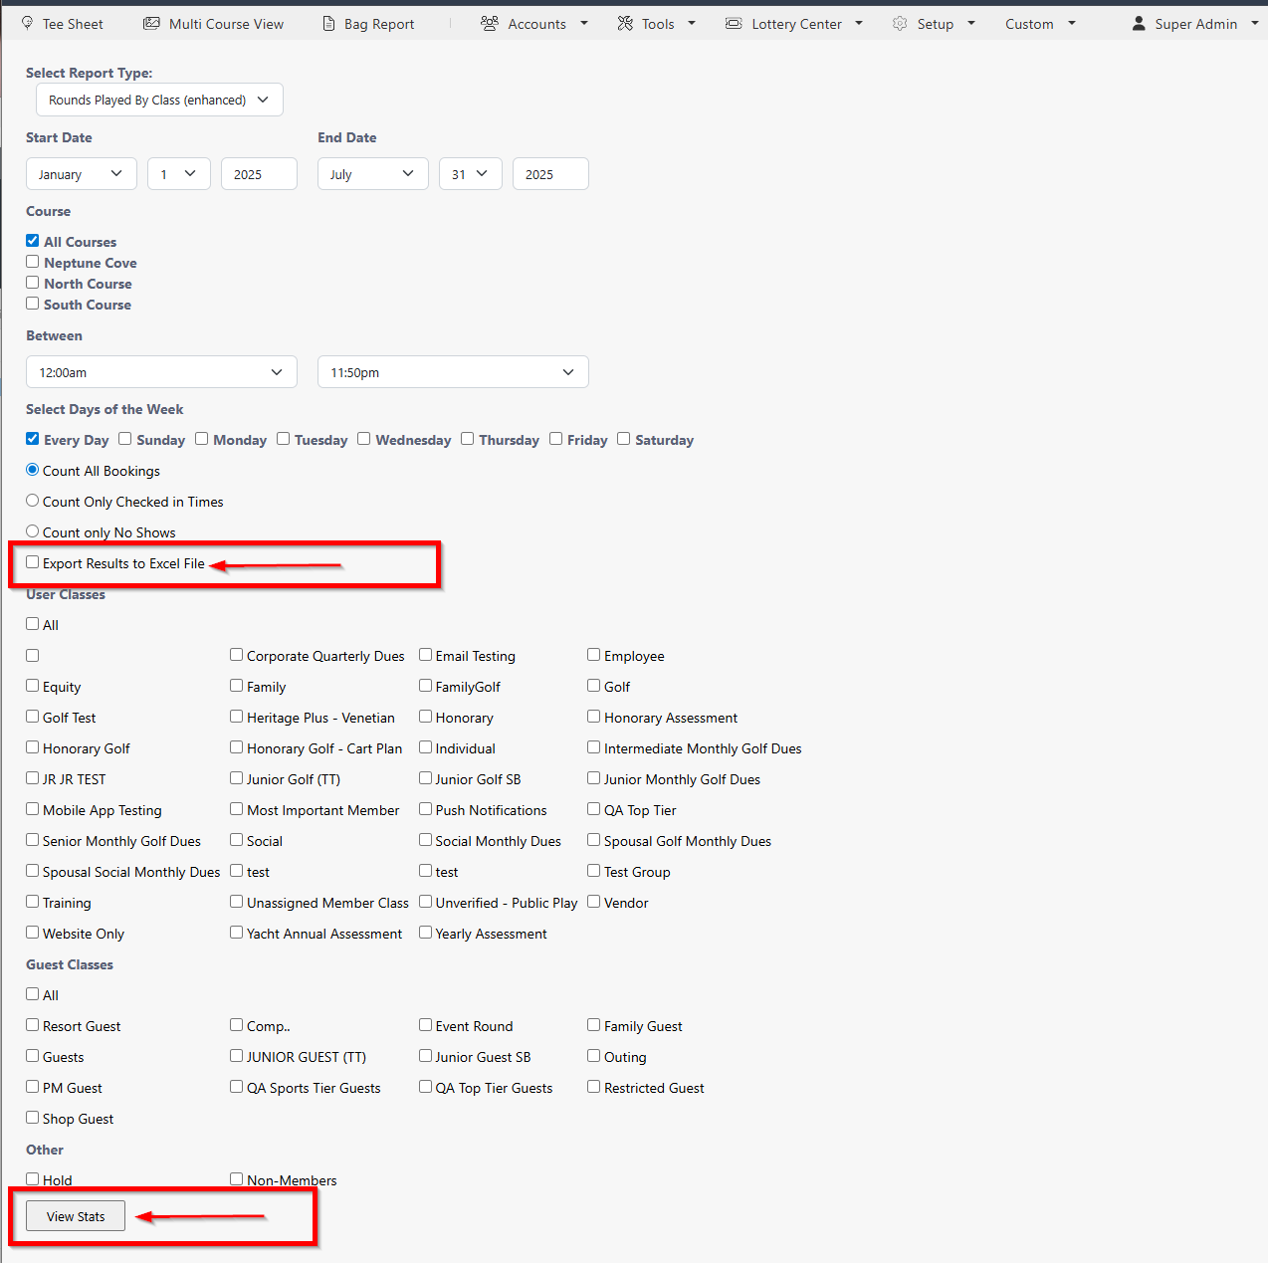Uncheck the Every Day checkbox
This screenshot has width=1268, height=1263.
pyautogui.click(x=33, y=439)
